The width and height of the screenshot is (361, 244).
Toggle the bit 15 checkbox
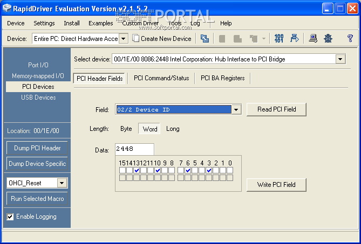pos(122,170)
